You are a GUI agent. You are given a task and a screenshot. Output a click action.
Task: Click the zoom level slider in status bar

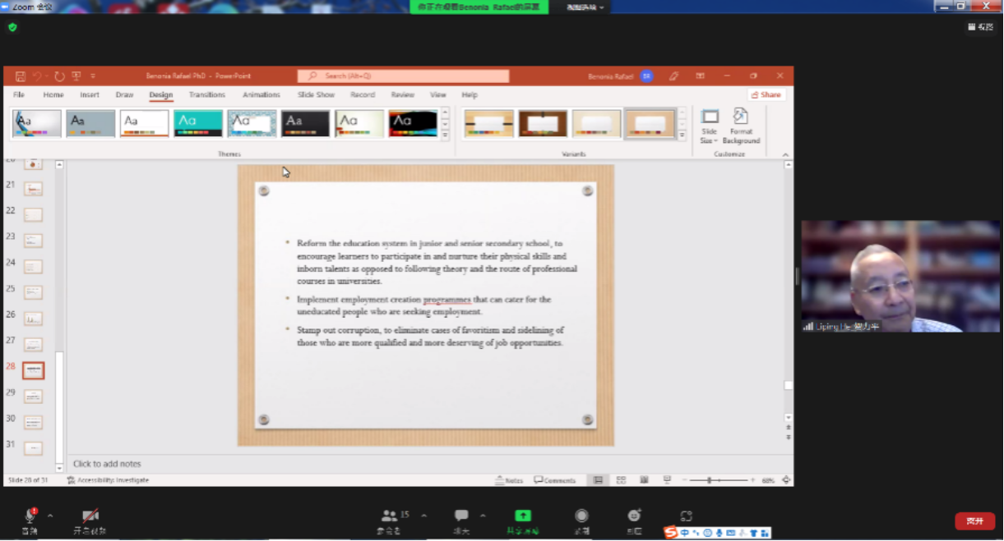tap(709, 480)
